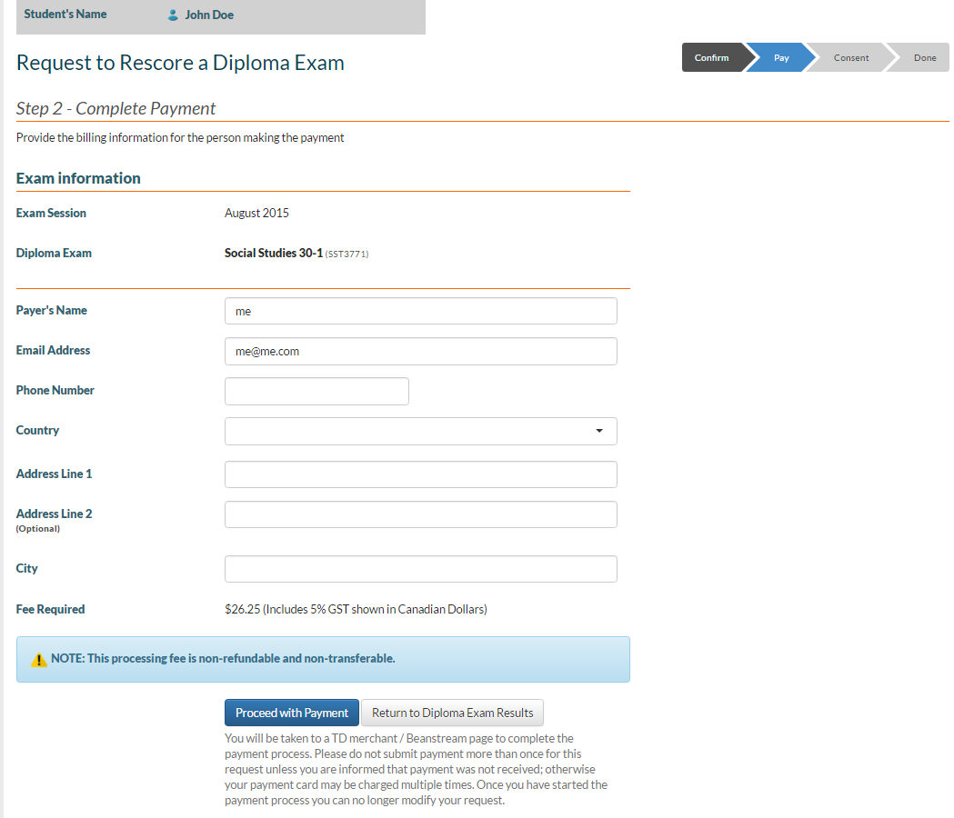
Task: Click into the Email Address field
Action: 420,351
